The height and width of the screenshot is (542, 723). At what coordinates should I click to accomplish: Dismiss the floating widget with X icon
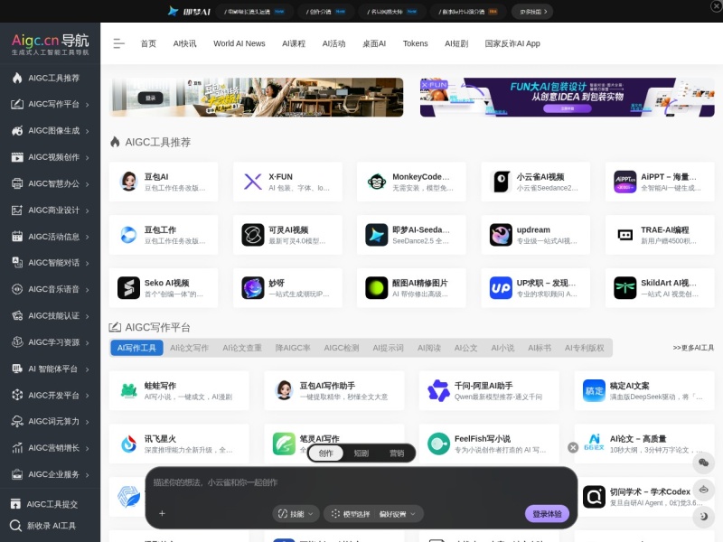[573, 447]
